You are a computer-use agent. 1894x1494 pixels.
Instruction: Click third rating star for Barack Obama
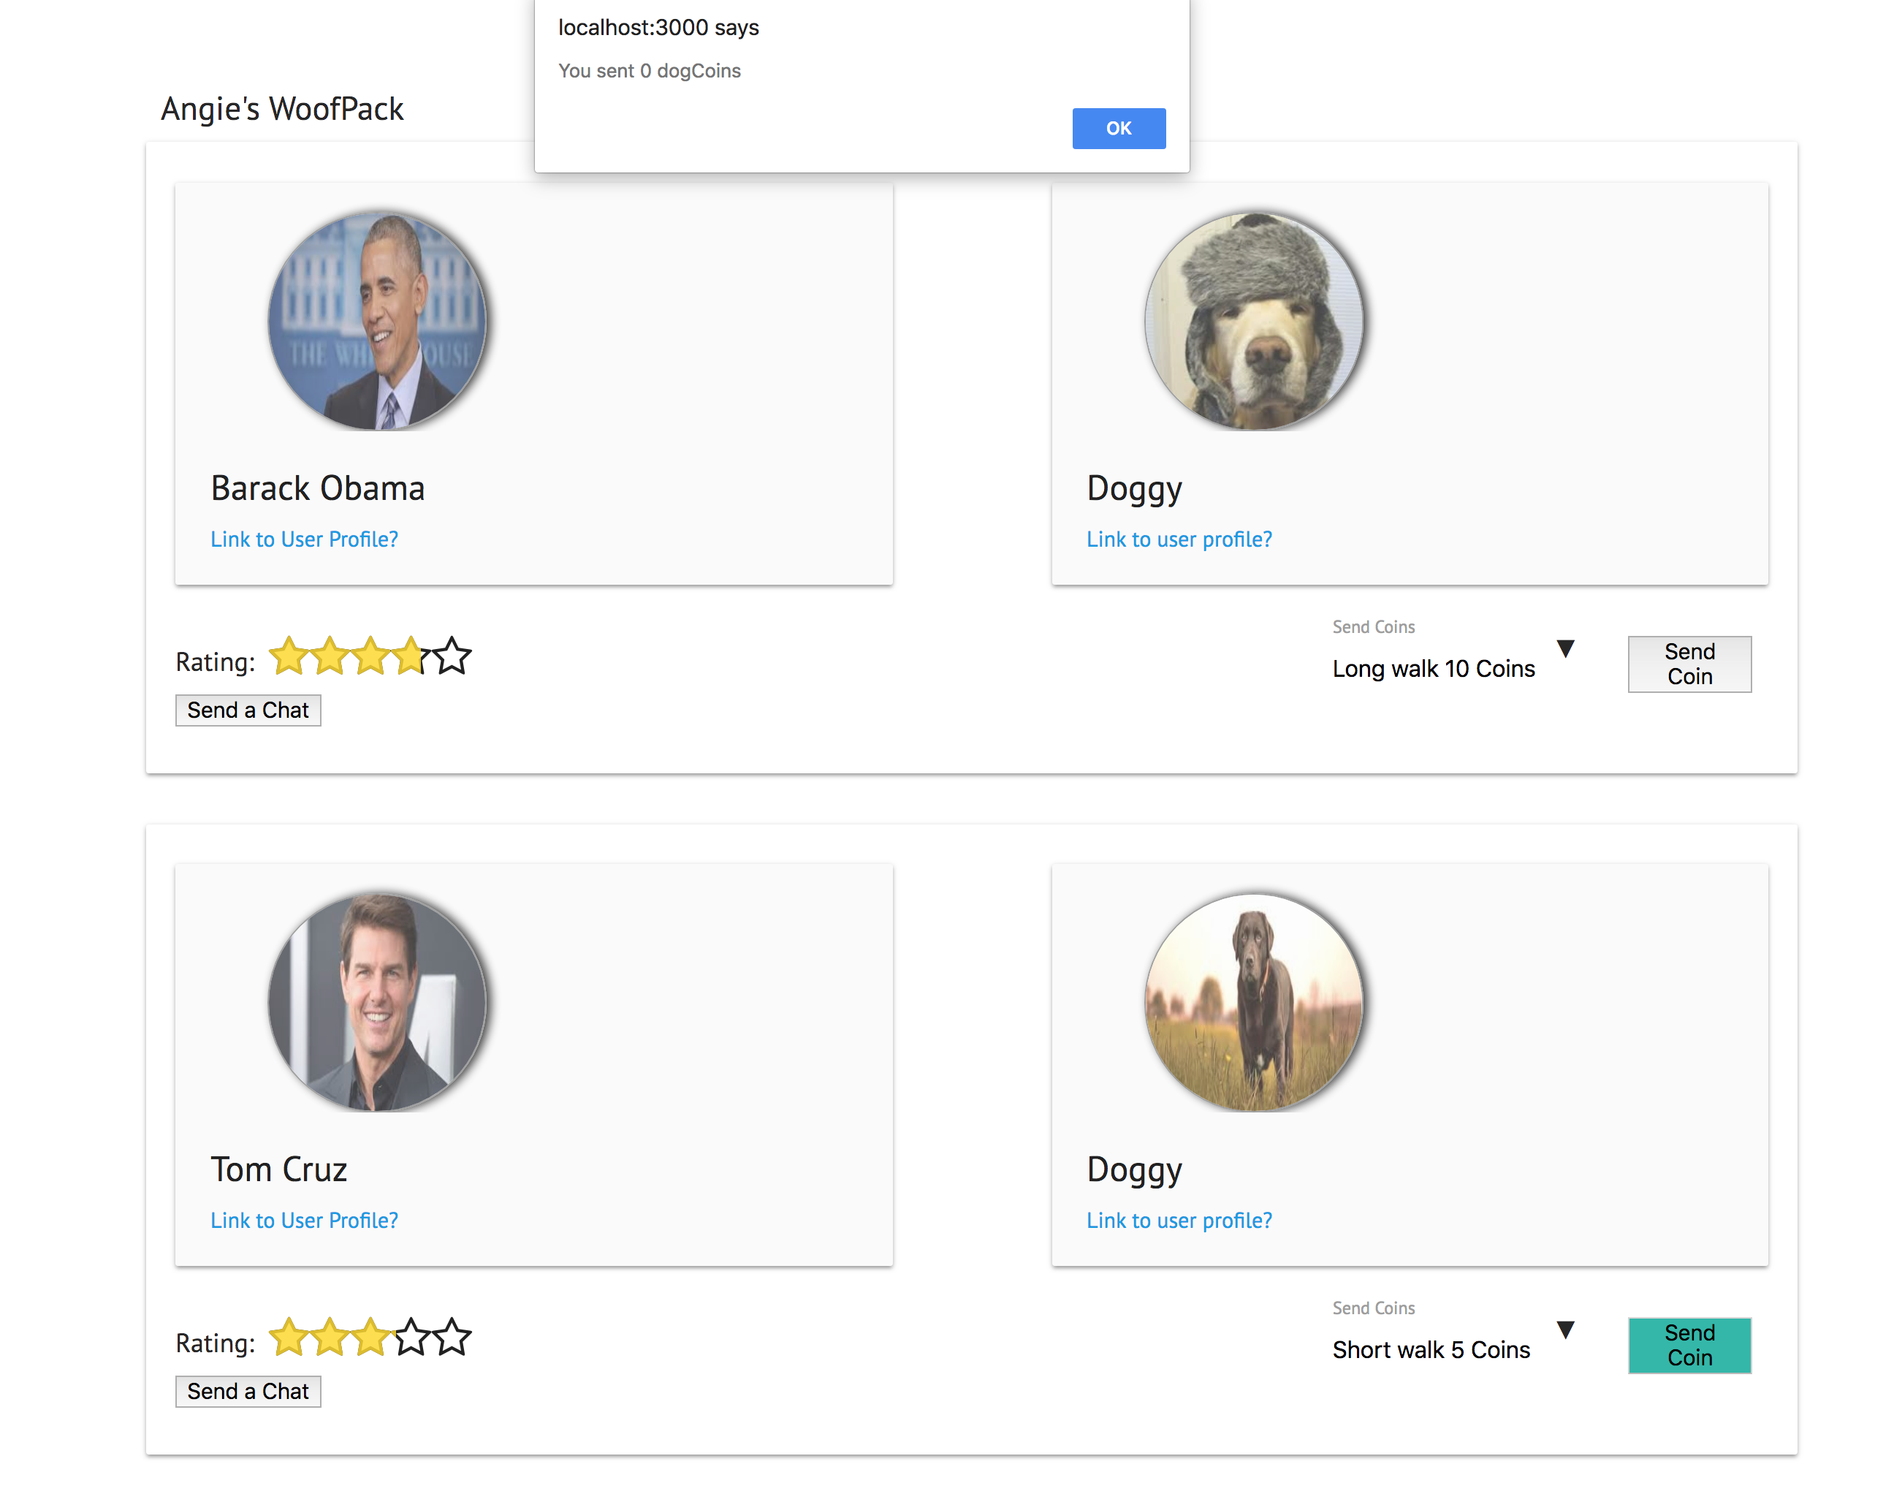pyautogui.click(x=370, y=656)
